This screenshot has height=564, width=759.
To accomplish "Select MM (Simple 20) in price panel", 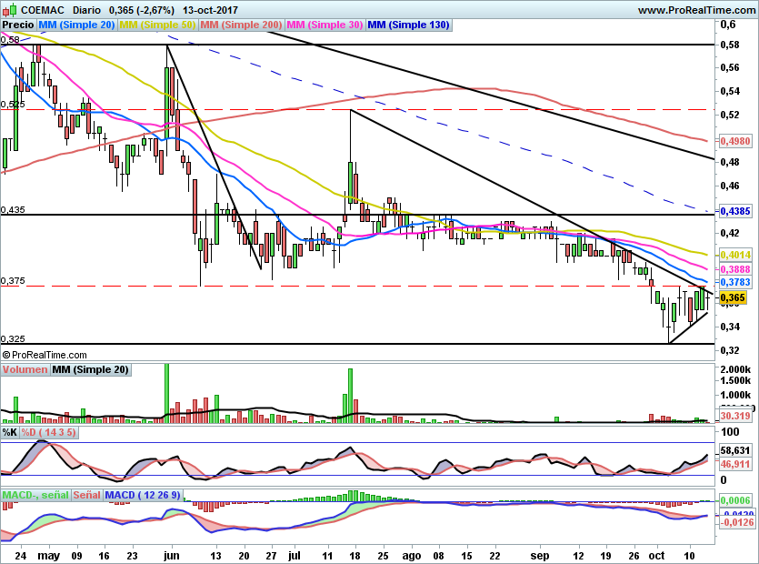I will 76,25.
